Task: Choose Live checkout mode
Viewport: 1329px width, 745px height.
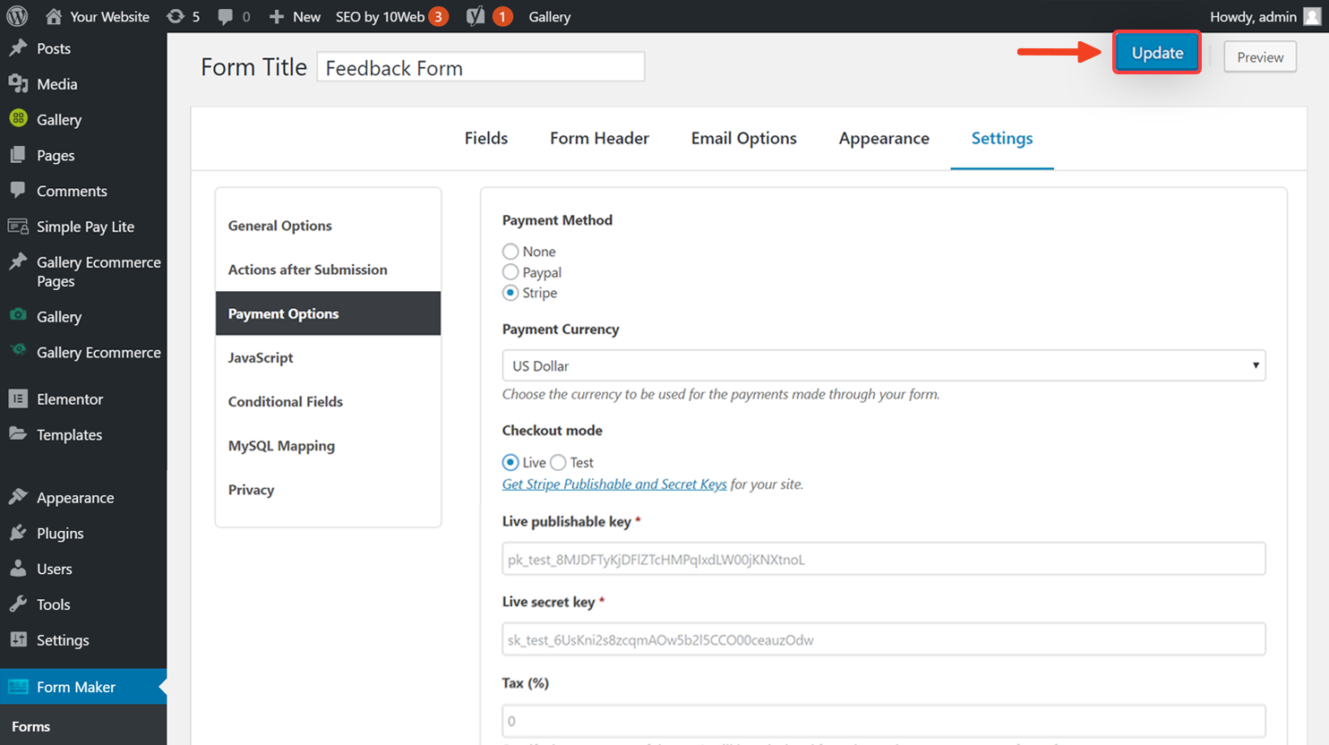Action: coord(510,462)
